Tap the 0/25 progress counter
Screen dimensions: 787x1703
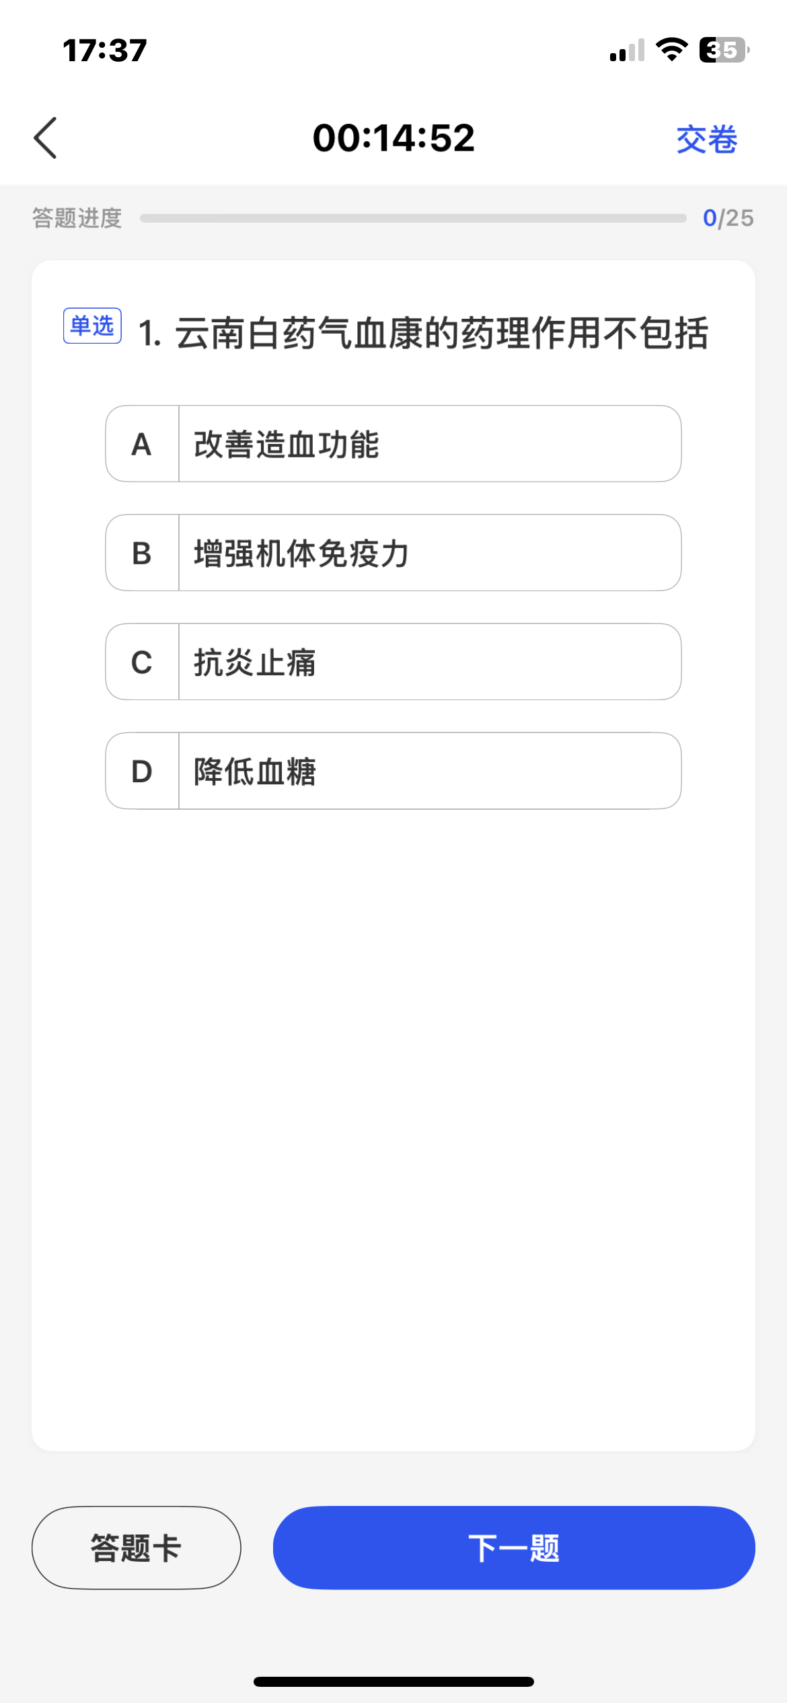pyautogui.click(x=728, y=218)
